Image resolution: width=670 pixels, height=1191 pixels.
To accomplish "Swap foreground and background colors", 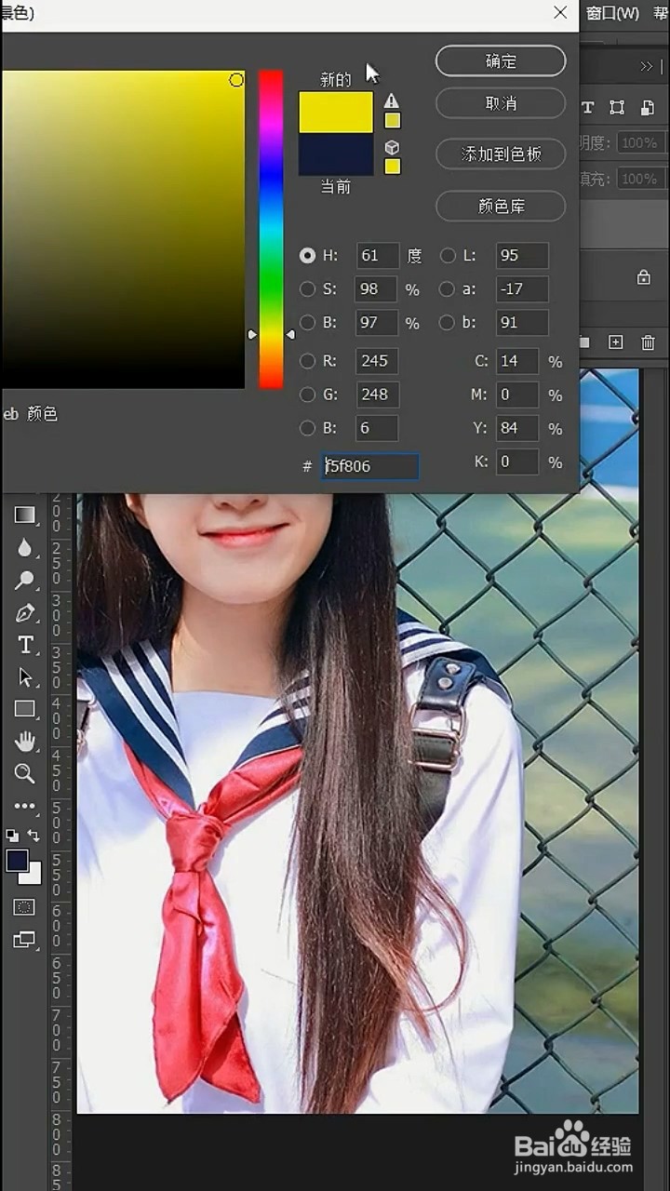I will point(34,836).
